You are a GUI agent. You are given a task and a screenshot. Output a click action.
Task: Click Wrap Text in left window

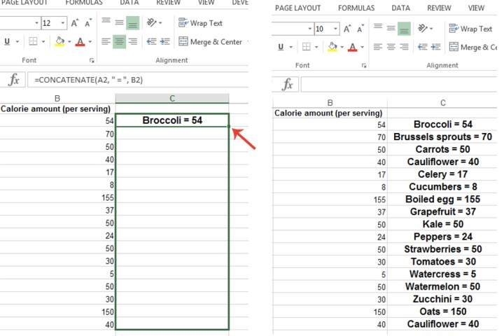200,23
